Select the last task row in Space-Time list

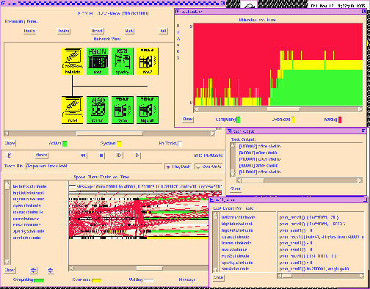coord(26,238)
